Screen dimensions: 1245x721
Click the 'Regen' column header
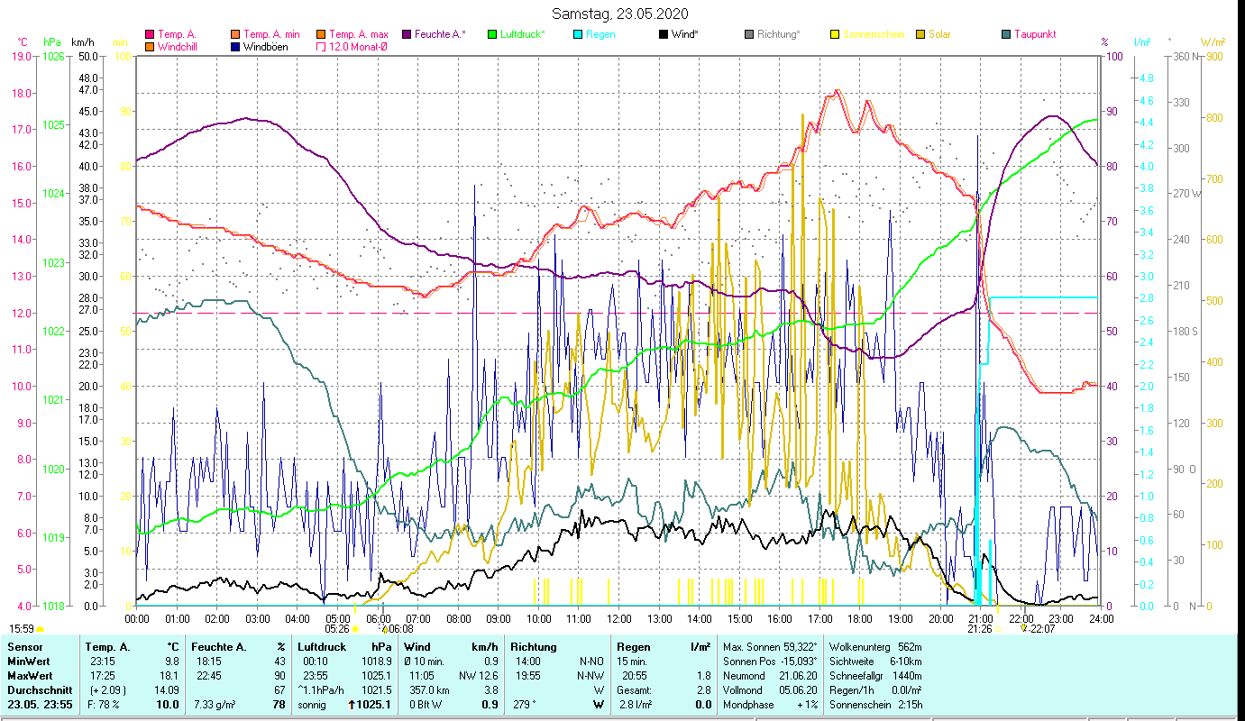634,647
